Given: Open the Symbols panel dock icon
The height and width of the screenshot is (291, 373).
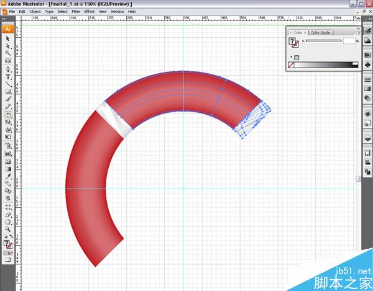Looking at the screenshot, I should point(367,65).
